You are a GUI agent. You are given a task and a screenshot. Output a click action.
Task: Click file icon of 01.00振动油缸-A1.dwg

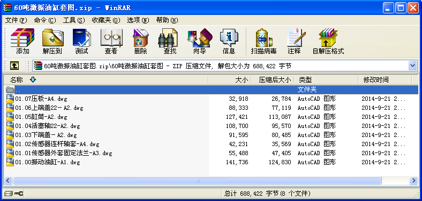pos(10,162)
